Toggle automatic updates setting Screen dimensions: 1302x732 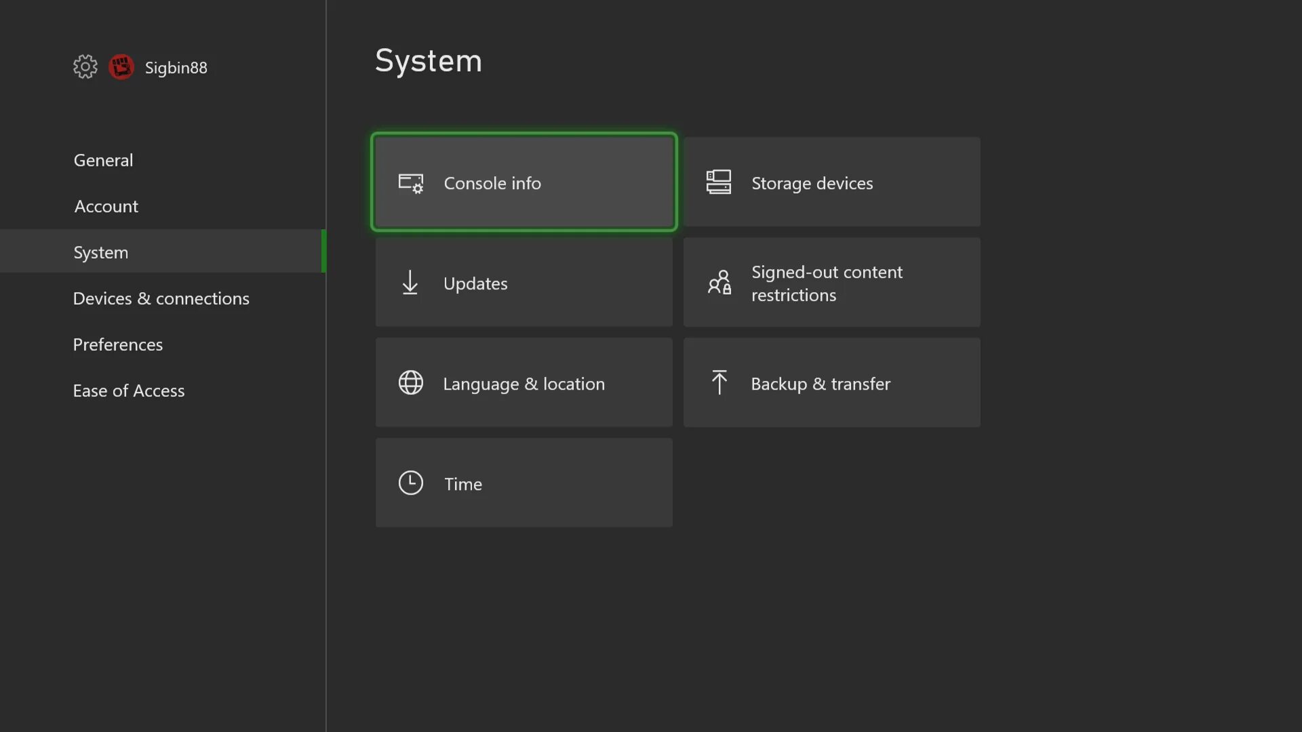[x=525, y=283]
